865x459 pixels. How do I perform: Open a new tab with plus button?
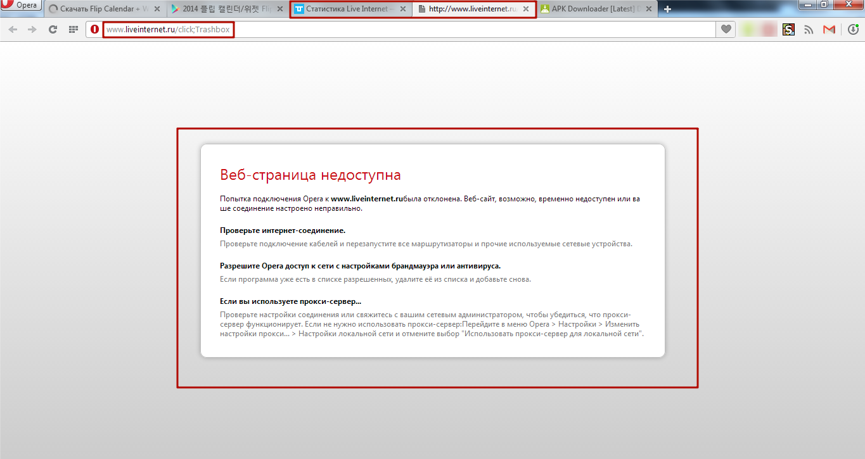[x=667, y=9]
